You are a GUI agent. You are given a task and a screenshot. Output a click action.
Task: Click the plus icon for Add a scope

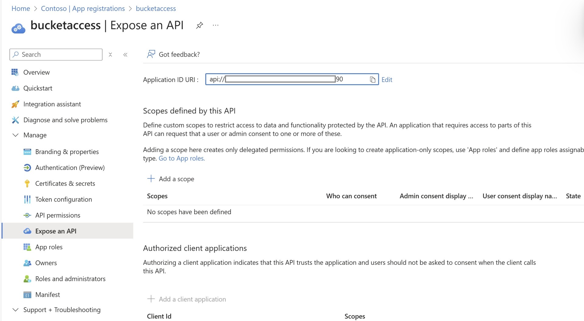pos(151,178)
